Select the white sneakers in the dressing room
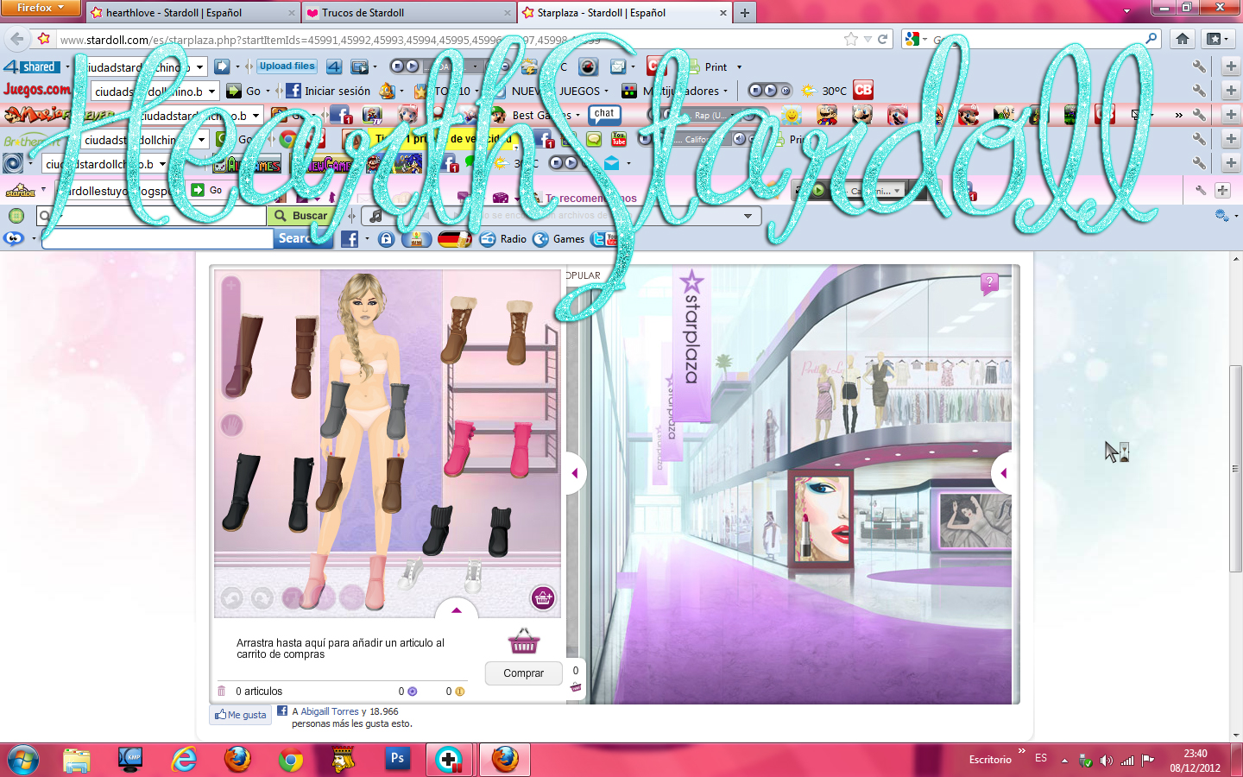This screenshot has height=777, width=1243. [440, 573]
